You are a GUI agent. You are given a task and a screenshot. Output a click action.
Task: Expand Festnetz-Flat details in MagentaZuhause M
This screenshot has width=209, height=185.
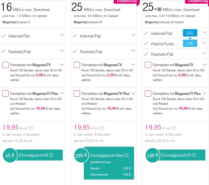133,51
